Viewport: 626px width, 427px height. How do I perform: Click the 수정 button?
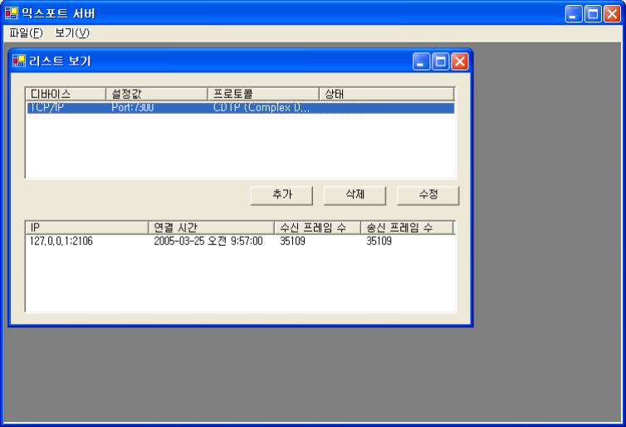click(428, 195)
